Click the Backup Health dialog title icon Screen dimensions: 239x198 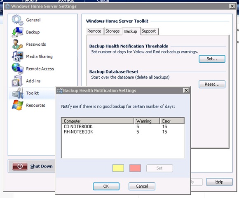[x=59, y=90]
